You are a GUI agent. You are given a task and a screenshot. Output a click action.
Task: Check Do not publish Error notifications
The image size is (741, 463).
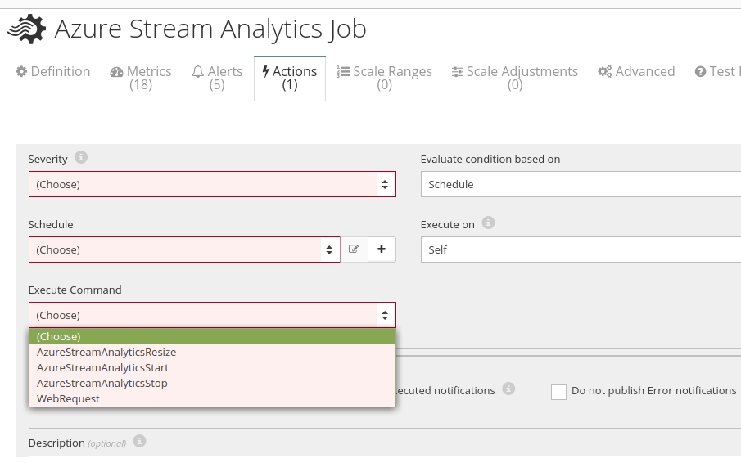click(558, 392)
